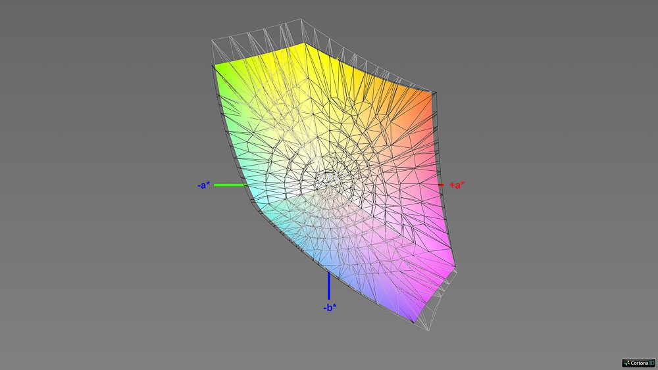Click the green -a* axis line
658x370 pixels.
point(230,185)
